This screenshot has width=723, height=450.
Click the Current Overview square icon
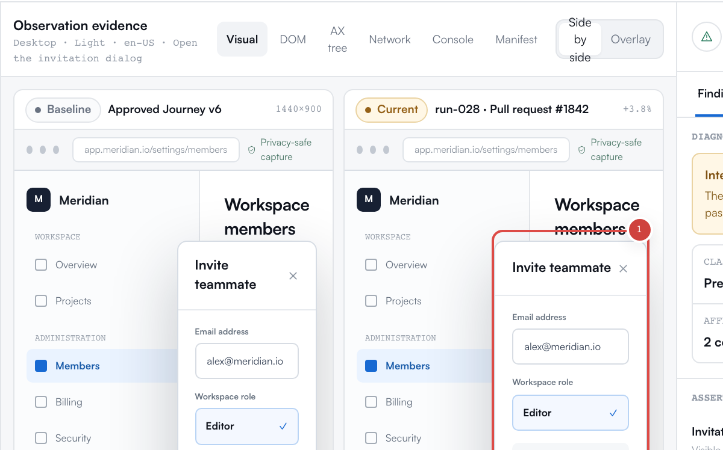[x=371, y=265]
